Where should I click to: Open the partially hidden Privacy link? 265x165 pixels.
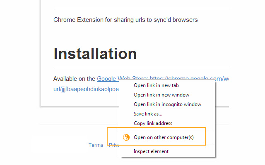click(x=114, y=145)
